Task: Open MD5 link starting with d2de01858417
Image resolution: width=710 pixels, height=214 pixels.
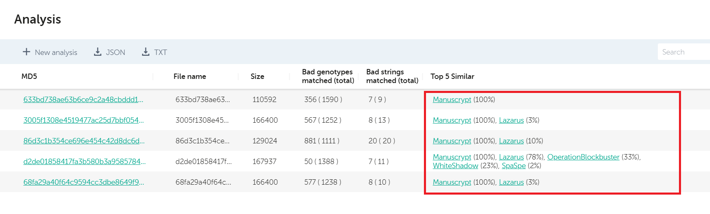Action: (x=84, y=162)
